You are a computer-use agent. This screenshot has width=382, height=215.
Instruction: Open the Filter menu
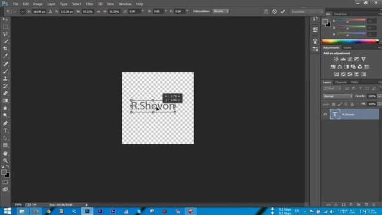tap(90, 4)
